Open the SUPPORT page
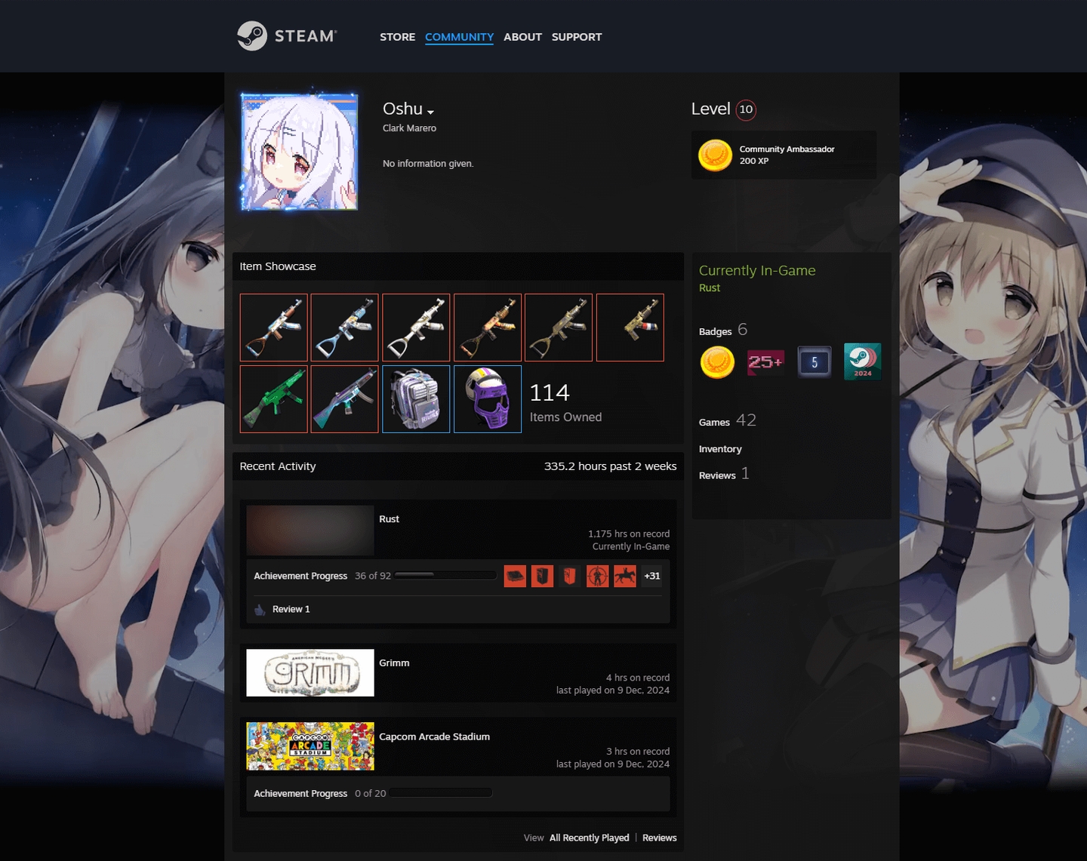The image size is (1087, 861). (577, 37)
